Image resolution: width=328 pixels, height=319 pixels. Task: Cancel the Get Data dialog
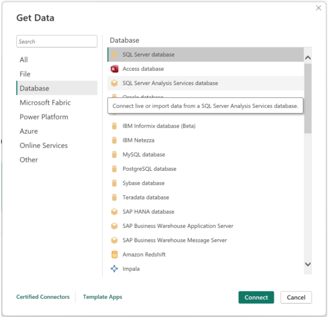pyautogui.click(x=296, y=297)
